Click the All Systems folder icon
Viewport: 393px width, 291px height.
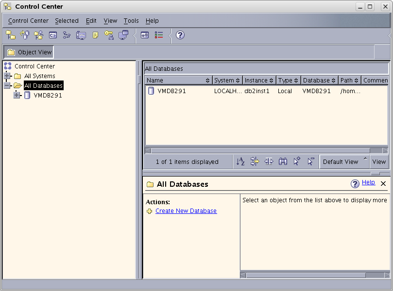click(x=17, y=76)
